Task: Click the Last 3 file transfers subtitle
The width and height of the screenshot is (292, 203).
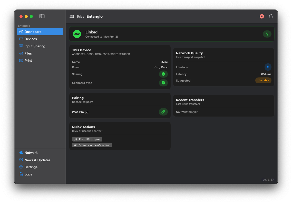Action: 188,104
